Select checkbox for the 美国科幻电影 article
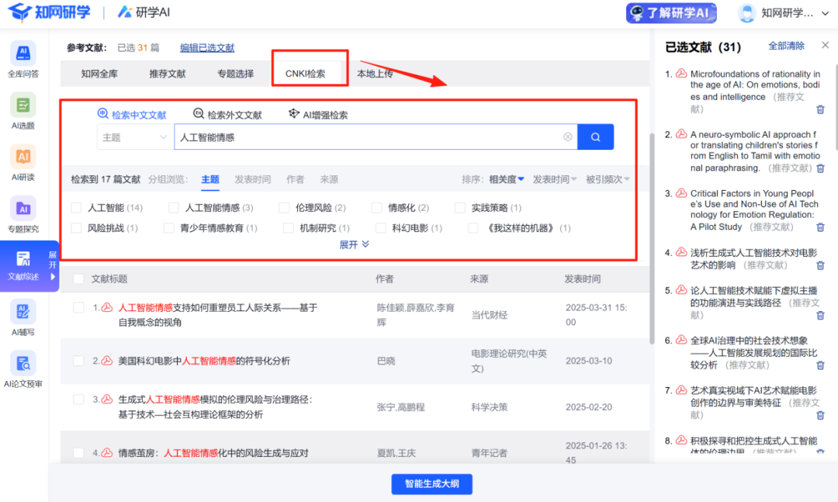This screenshot has width=838, height=502. click(x=78, y=361)
